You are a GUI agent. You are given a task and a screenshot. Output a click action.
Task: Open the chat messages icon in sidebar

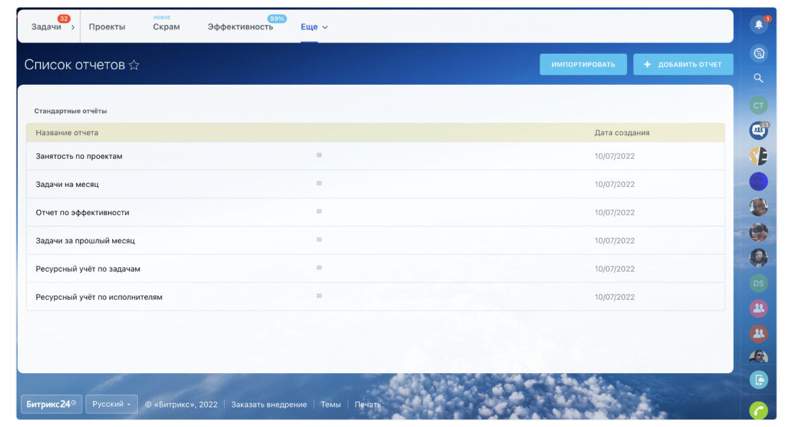758,53
